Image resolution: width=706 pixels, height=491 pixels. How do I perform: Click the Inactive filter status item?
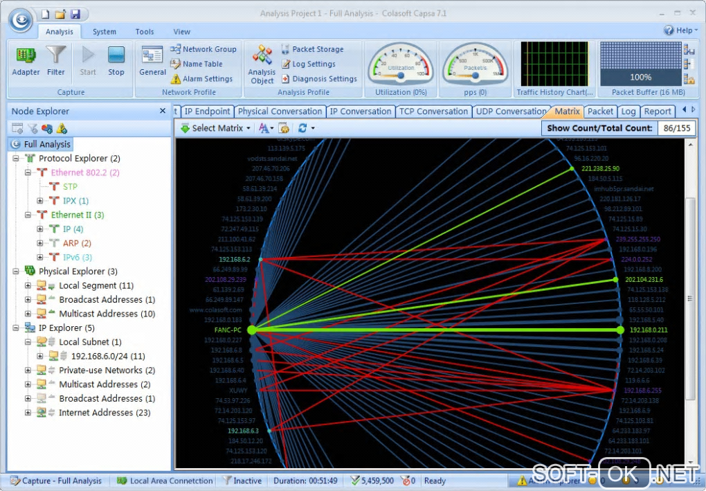pyautogui.click(x=243, y=481)
